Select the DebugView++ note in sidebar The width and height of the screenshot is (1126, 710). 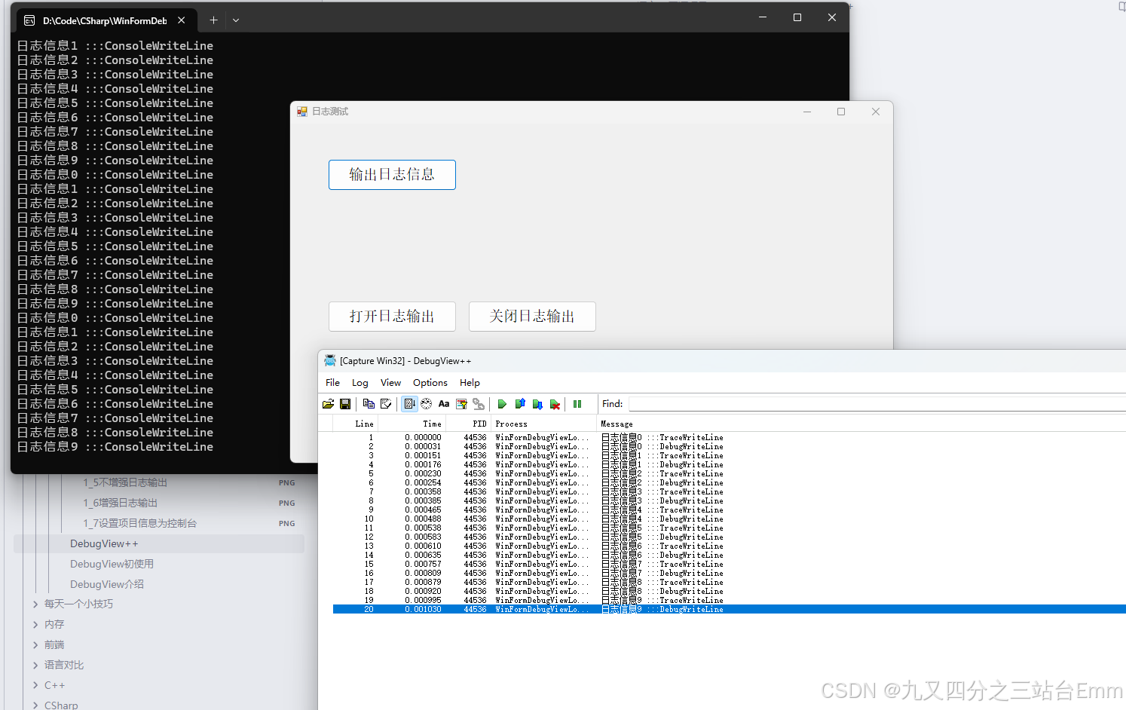[x=159, y=543]
